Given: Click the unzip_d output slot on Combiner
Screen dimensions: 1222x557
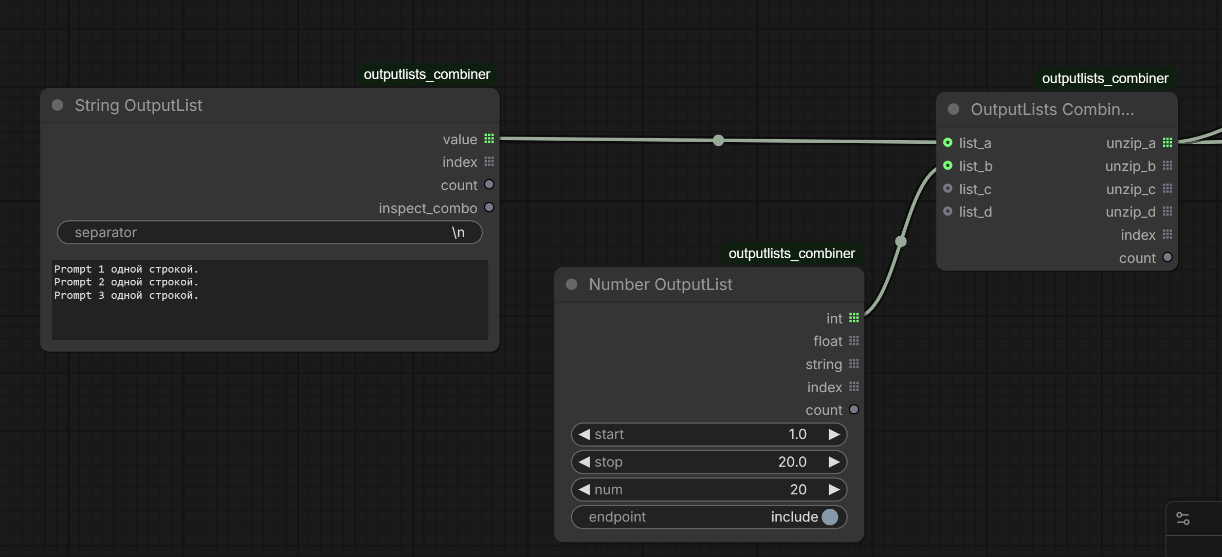Looking at the screenshot, I should [x=1168, y=212].
